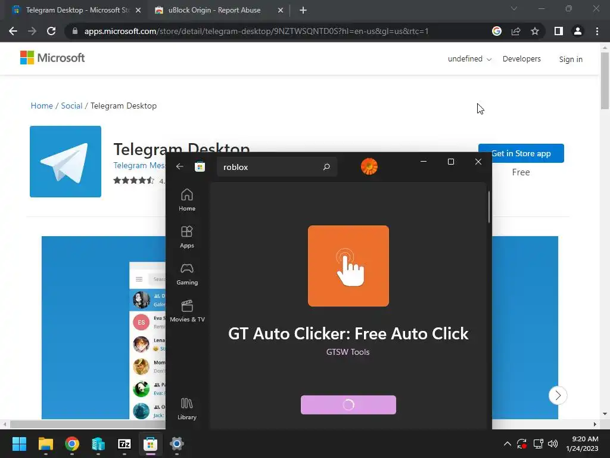Click the search magnifier in Store search box
This screenshot has height=458, width=610.
coord(326,167)
